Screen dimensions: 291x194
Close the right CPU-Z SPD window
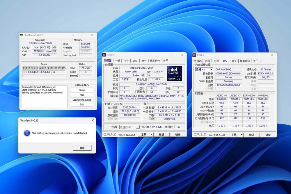272,55
